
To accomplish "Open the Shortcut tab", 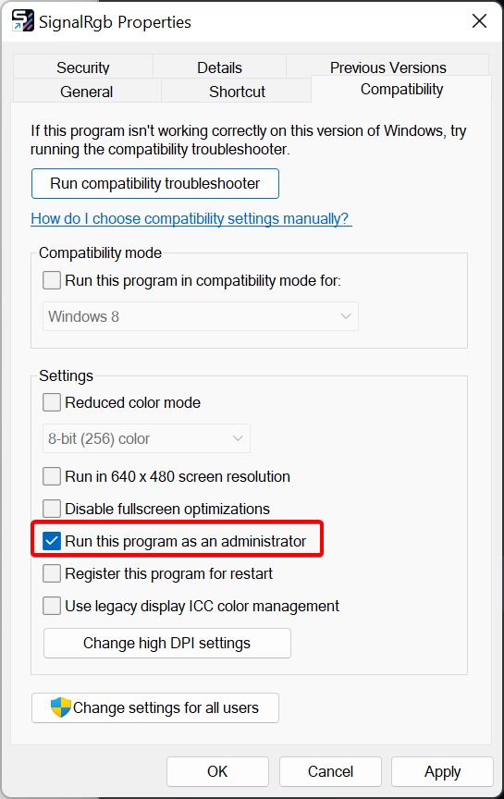I will (x=237, y=92).
